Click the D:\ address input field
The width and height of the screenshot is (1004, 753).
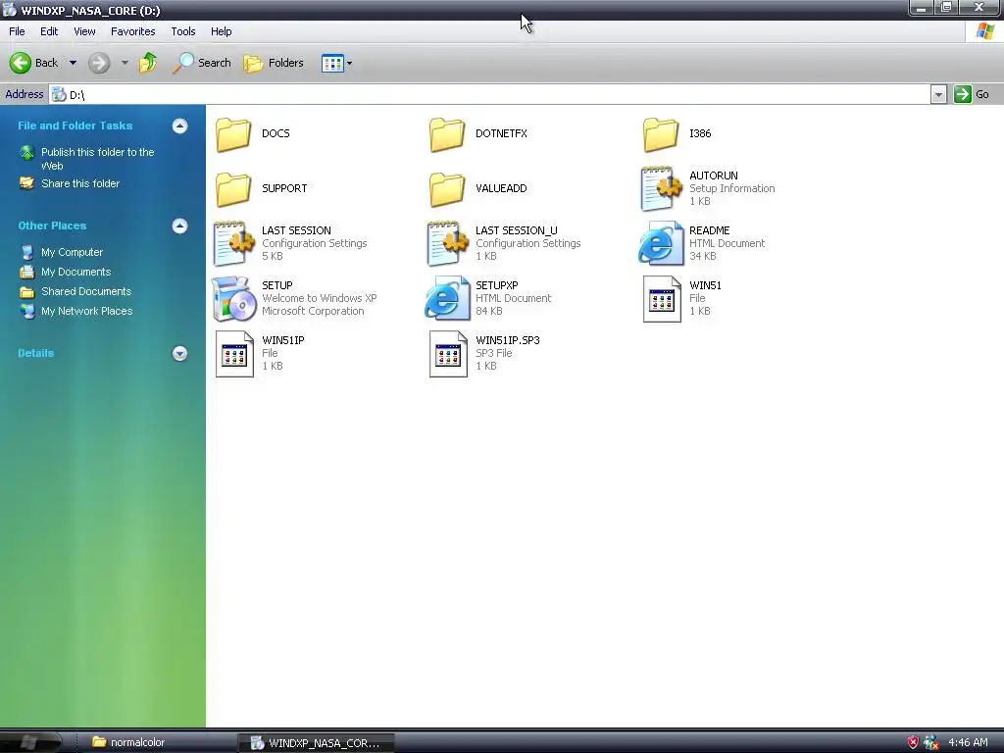(x=489, y=95)
